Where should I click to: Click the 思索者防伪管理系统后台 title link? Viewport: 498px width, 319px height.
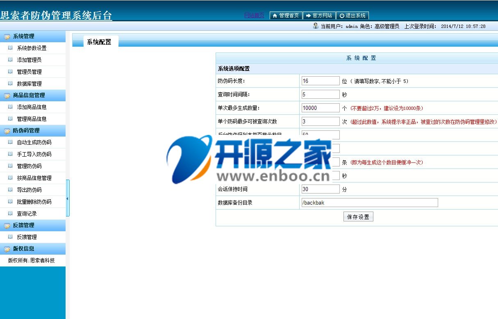(x=56, y=16)
